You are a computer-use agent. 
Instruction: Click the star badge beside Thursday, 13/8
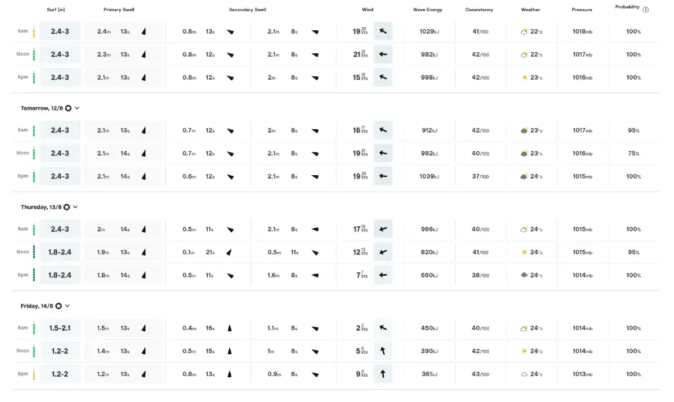coord(66,207)
